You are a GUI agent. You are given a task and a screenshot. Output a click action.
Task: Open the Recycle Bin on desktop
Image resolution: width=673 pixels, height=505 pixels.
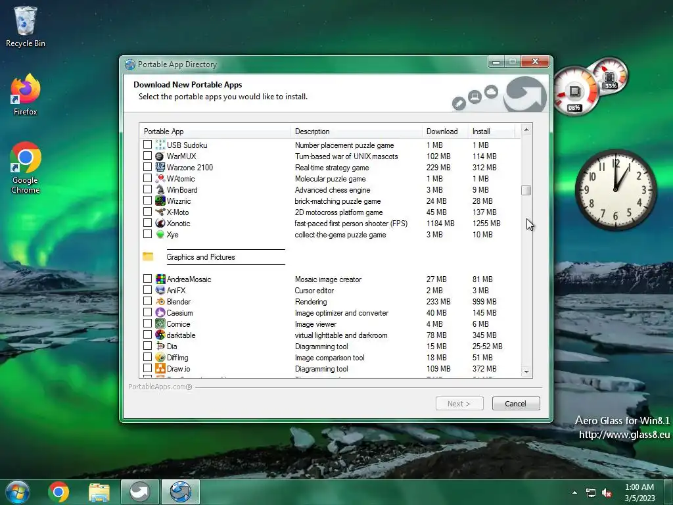26,26
